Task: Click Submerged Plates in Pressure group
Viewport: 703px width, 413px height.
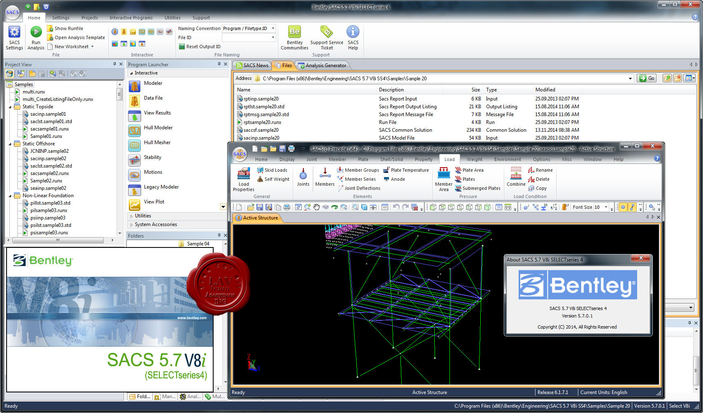Action: [477, 188]
